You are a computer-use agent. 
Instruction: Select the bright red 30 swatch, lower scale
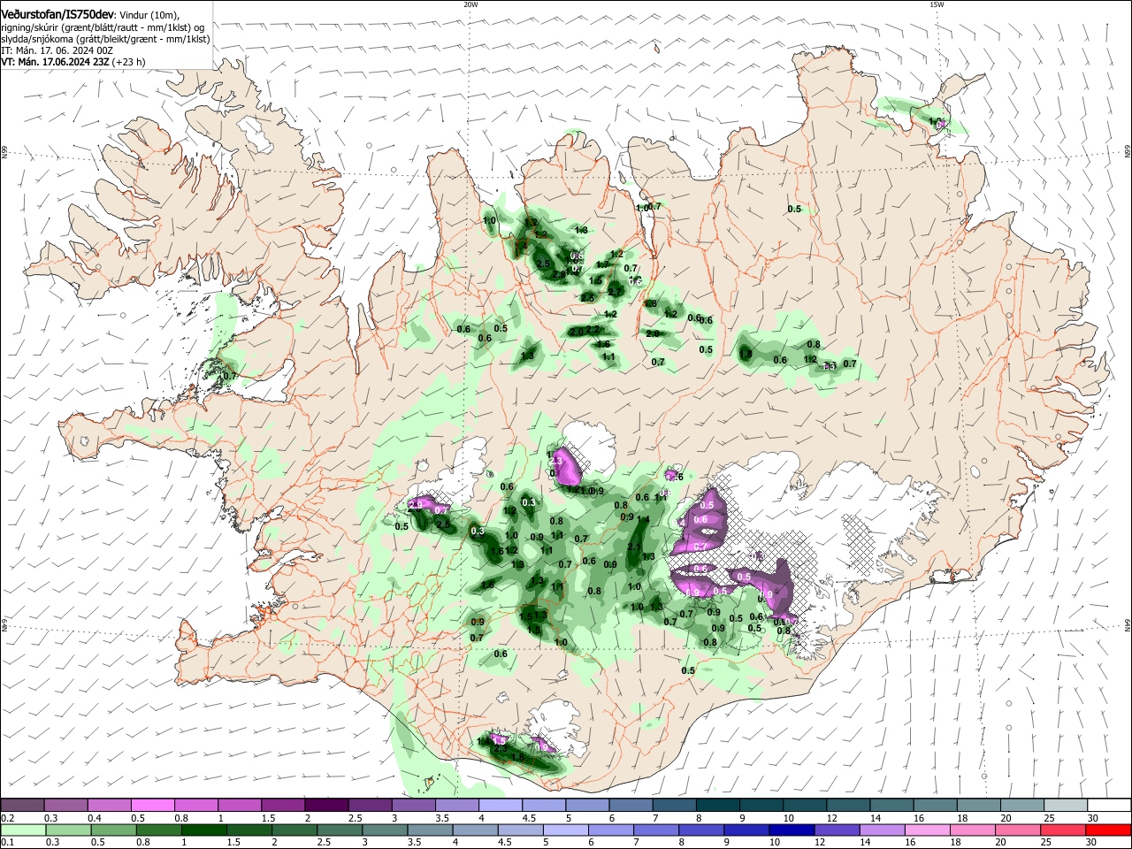1108,830
